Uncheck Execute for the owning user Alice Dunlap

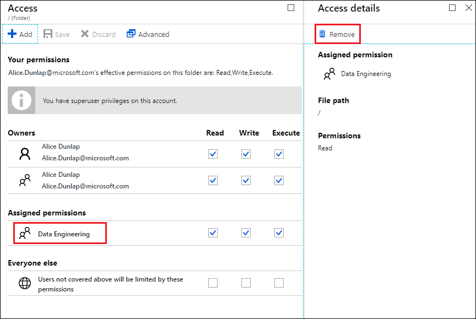pyautogui.click(x=279, y=154)
